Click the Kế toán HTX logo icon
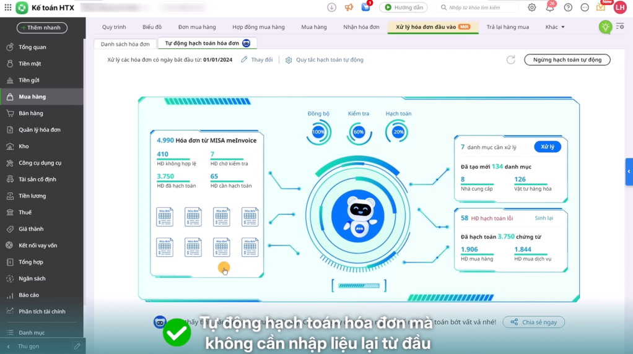This screenshot has height=354, width=633. pos(22,7)
